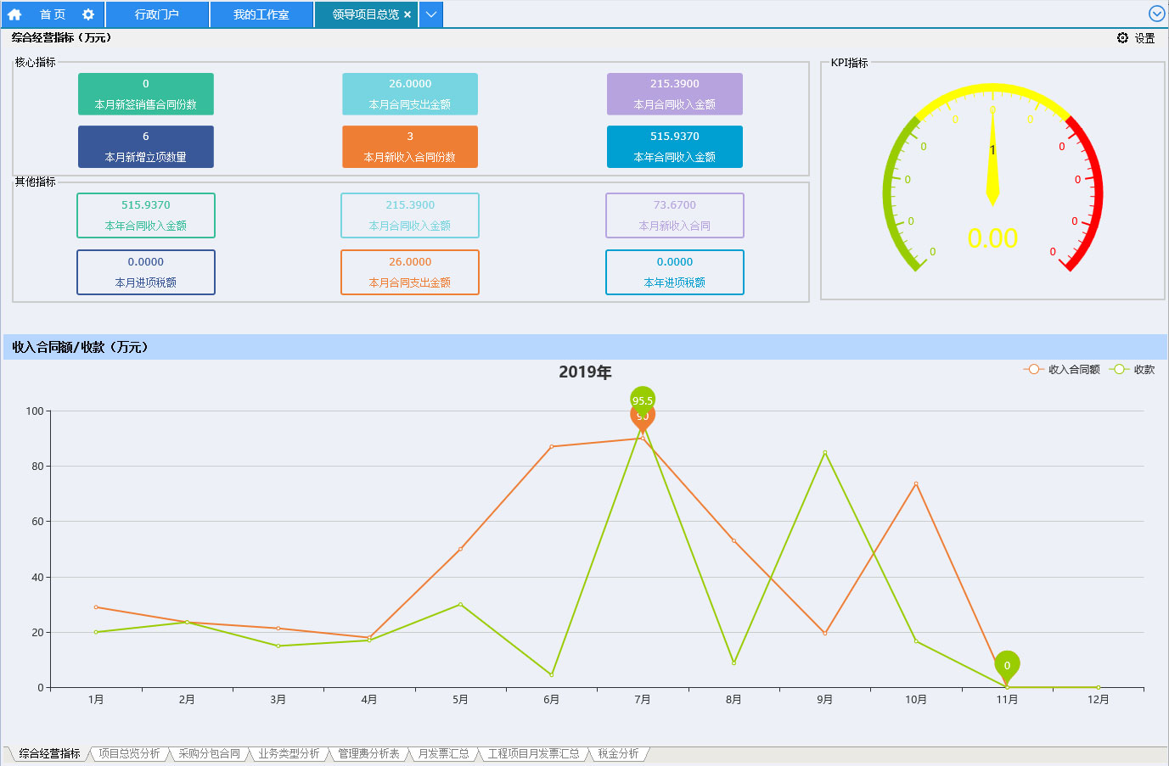The height and width of the screenshot is (766, 1169).
Task: Select the 本月新签销售合同份数 green tile
Action: (x=146, y=94)
